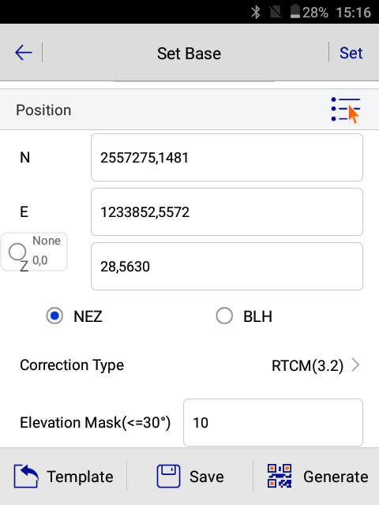Screen dimensions: 379x505
Task: Select the BLH radio button
Action: (224, 316)
